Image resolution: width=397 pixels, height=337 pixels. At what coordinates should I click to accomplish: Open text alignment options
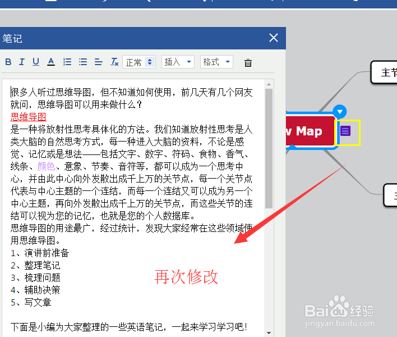coord(99,62)
